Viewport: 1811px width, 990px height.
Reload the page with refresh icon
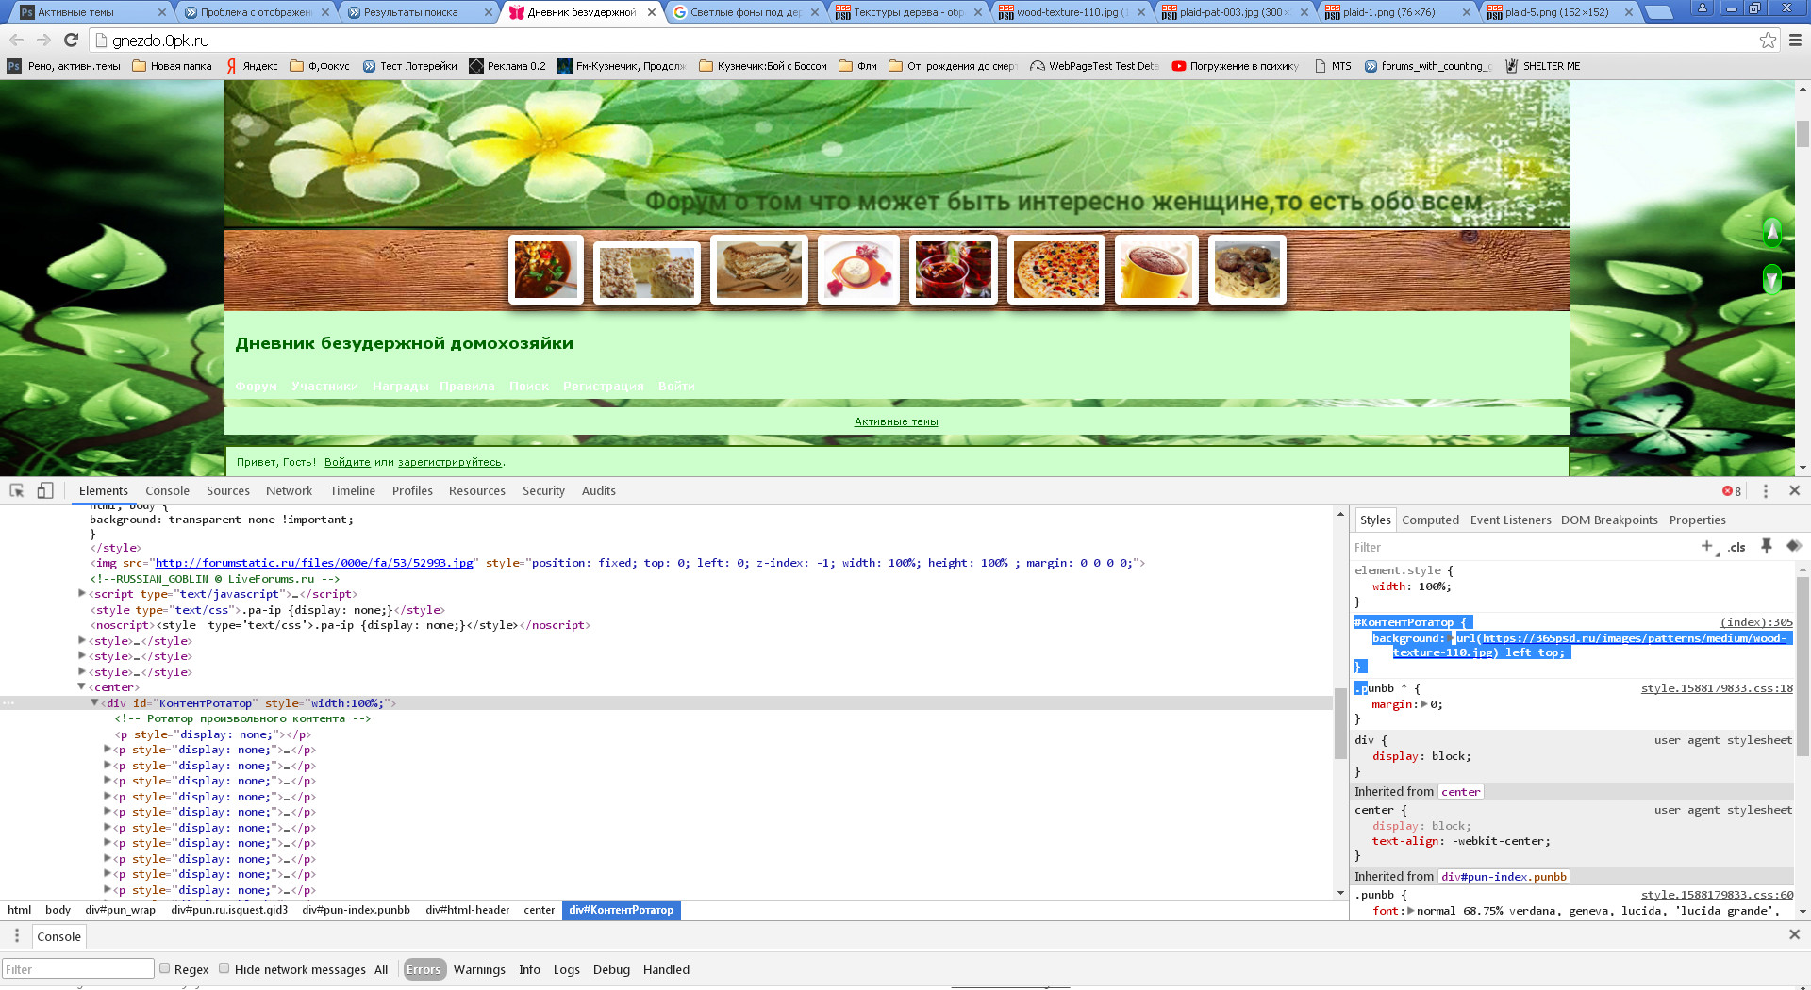pyautogui.click(x=71, y=40)
